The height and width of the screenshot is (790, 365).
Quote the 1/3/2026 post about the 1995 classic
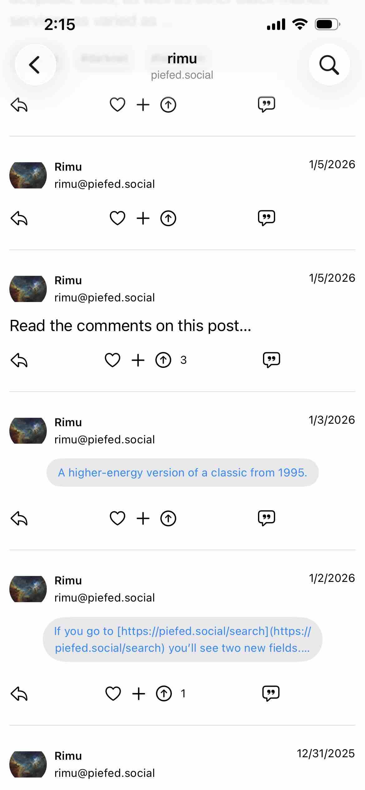(x=266, y=518)
